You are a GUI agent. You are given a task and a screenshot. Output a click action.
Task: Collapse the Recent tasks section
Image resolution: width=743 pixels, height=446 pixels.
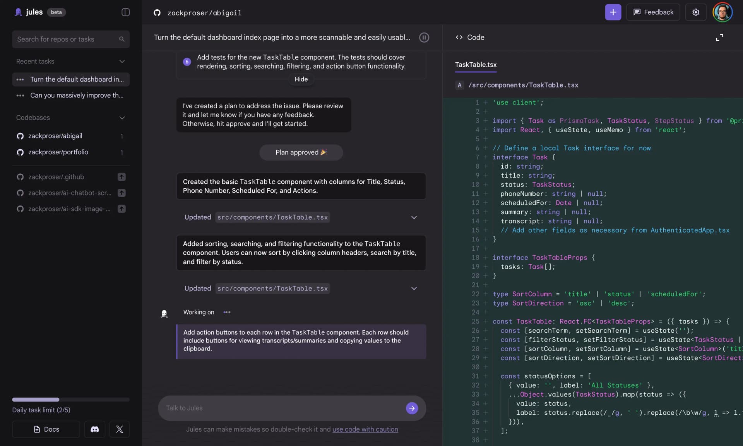tap(122, 61)
